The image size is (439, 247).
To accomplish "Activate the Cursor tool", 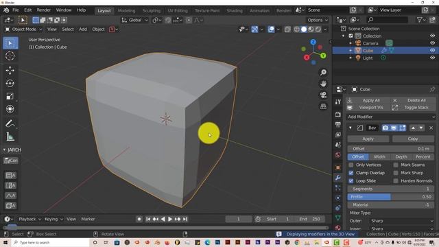I will 10,56.
